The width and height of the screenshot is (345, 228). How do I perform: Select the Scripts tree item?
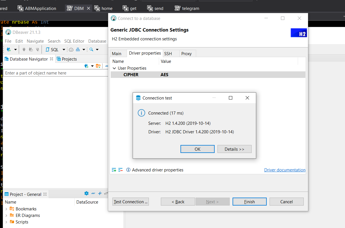click(22, 222)
